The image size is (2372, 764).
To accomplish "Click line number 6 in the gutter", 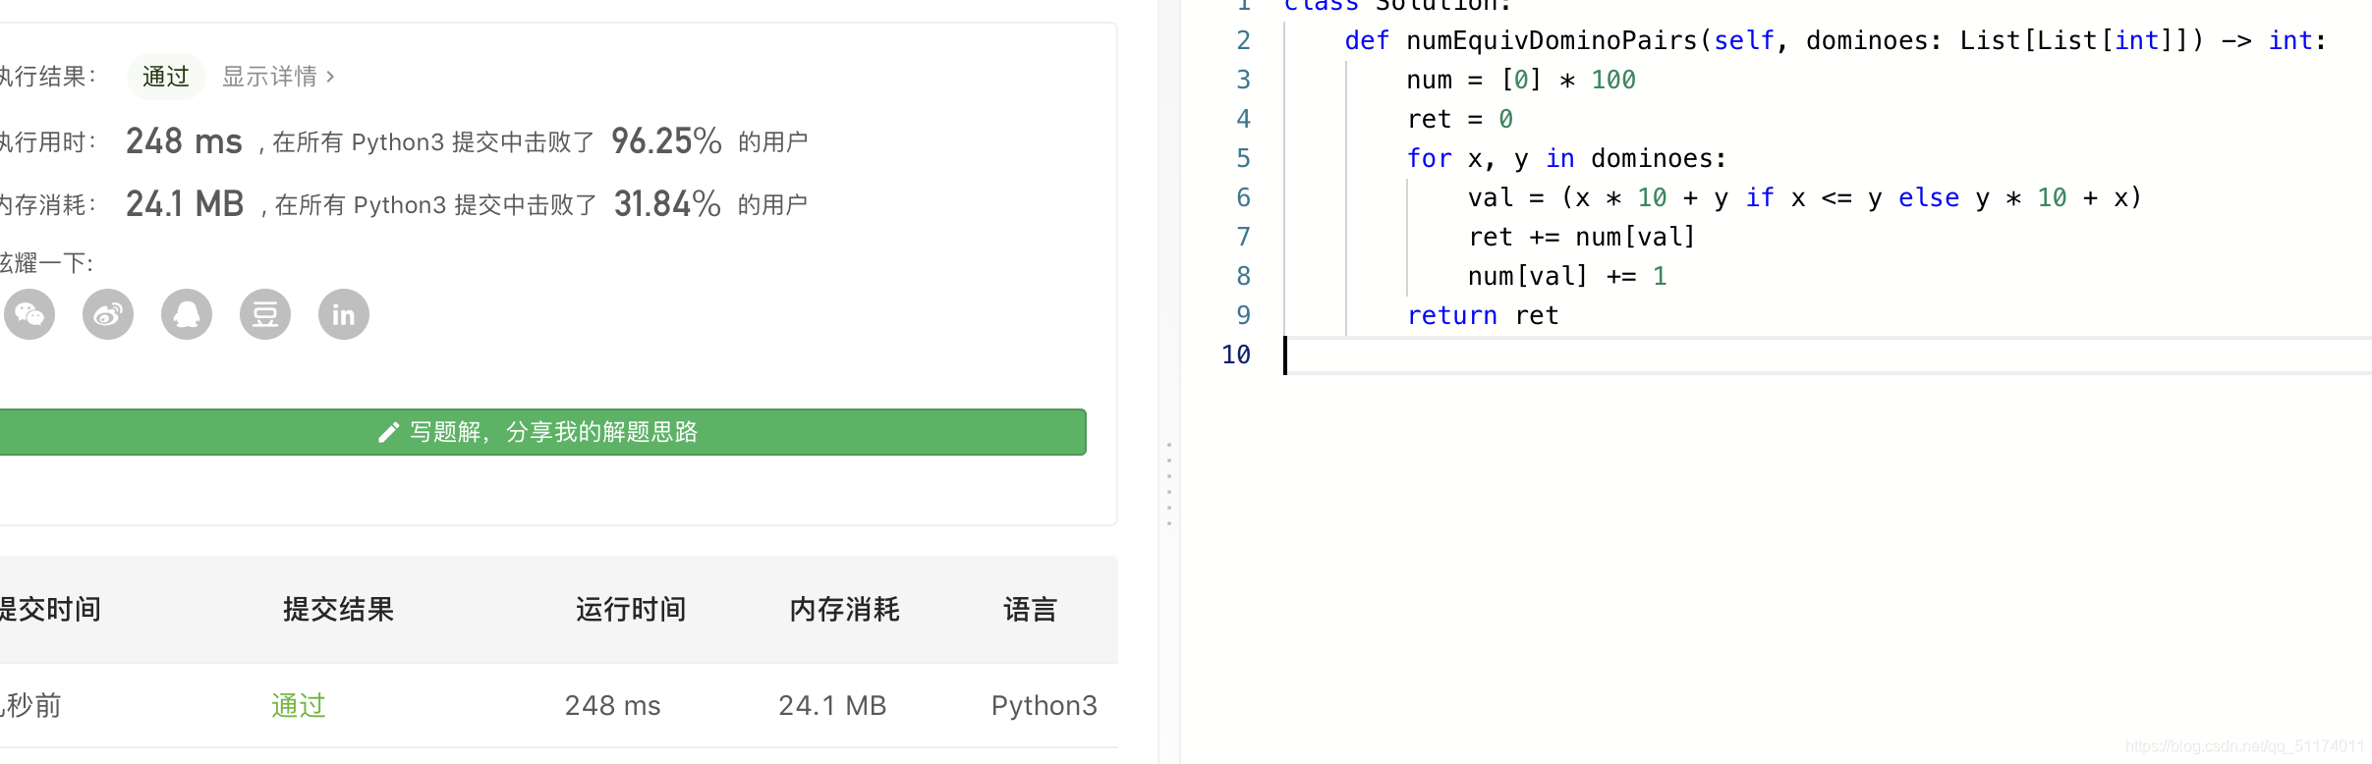I will 1243,197.
